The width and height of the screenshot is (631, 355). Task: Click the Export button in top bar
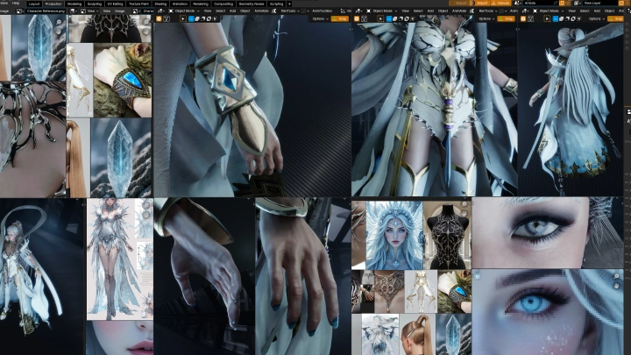(461, 4)
